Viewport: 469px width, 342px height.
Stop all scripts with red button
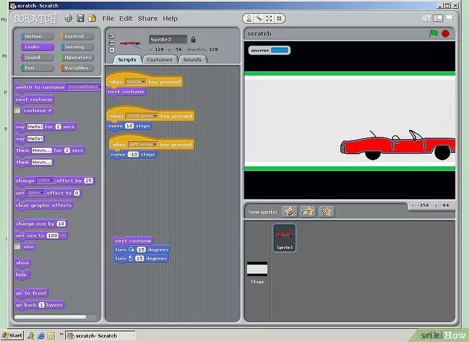(445, 33)
